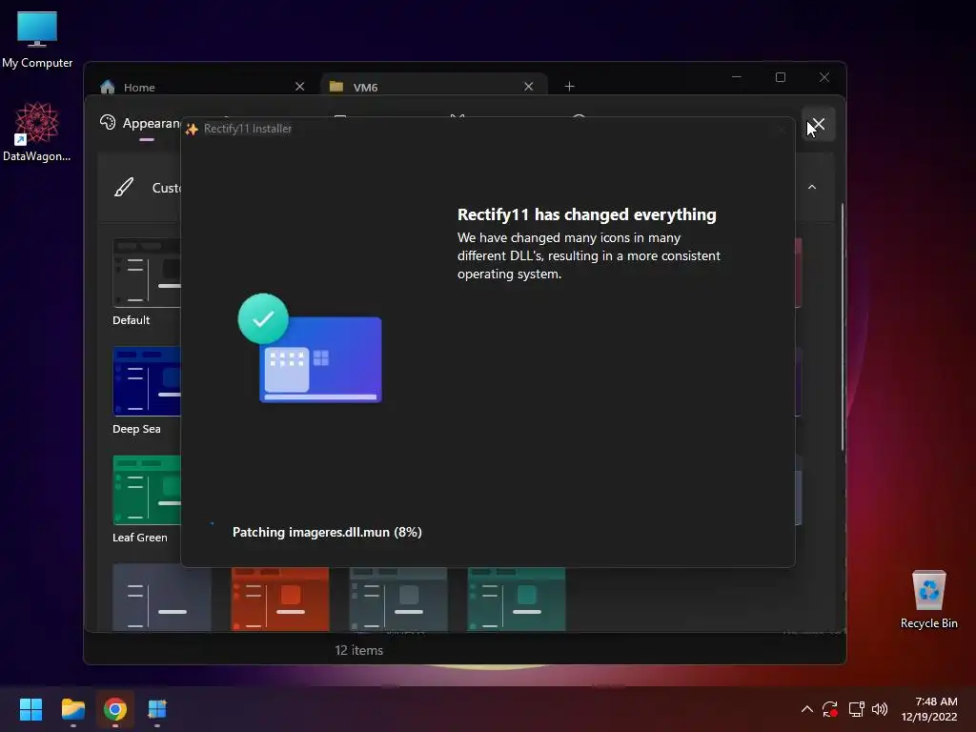The width and height of the screenshot is (976, 732).
Task: Click the Rectify11 Installer title text
Action: coord(248,129)
